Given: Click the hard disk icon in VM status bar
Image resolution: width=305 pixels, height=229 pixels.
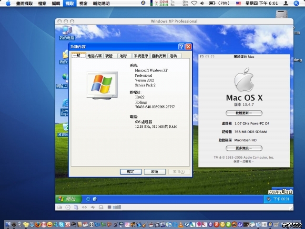Looking at the screenshot, I should (x=60, y=207).
